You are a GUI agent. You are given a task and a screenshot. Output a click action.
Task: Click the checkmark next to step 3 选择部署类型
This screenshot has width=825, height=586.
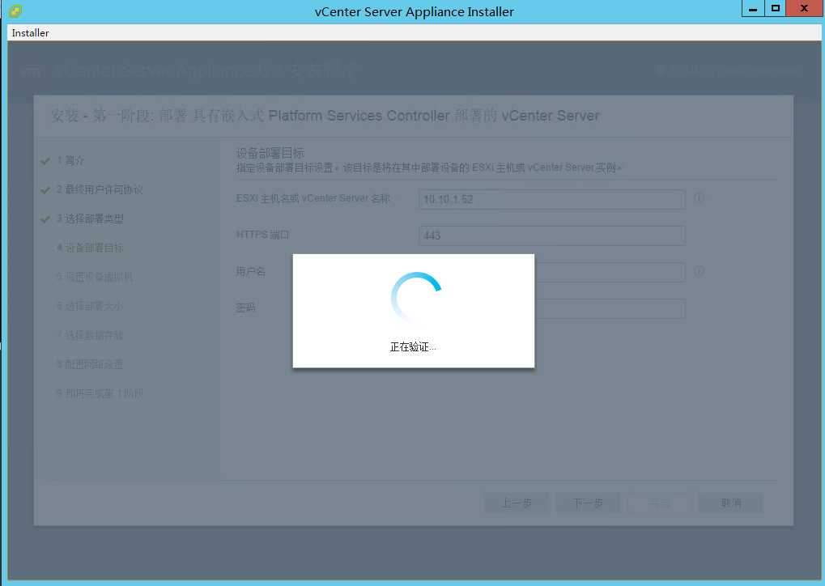pyautogui.click(x=45, y=219)
